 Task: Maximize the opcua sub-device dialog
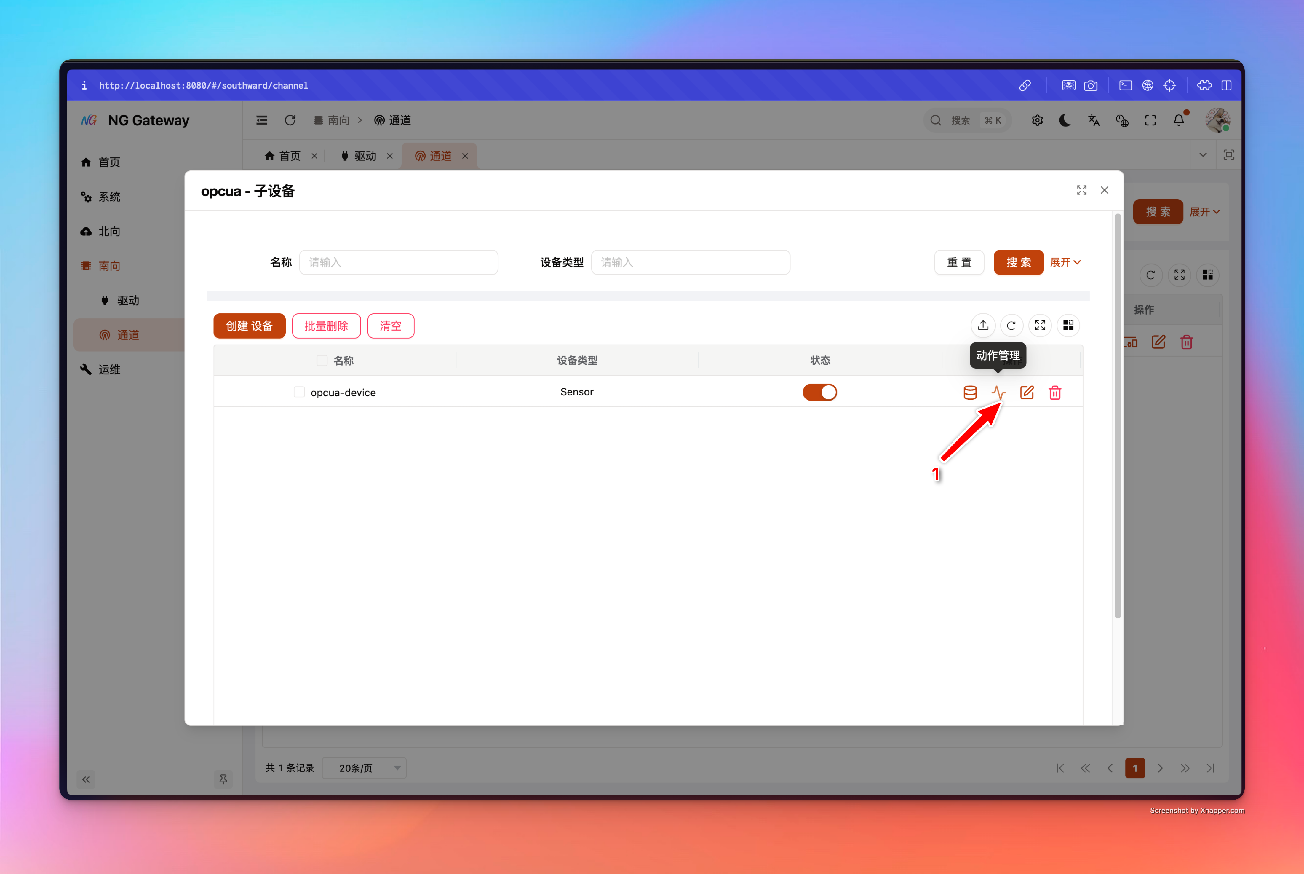point(1081,191)
